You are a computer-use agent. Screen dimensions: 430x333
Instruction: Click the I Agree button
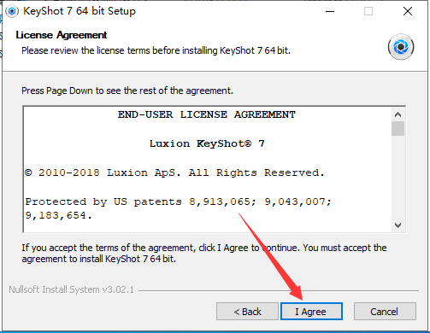311,312
